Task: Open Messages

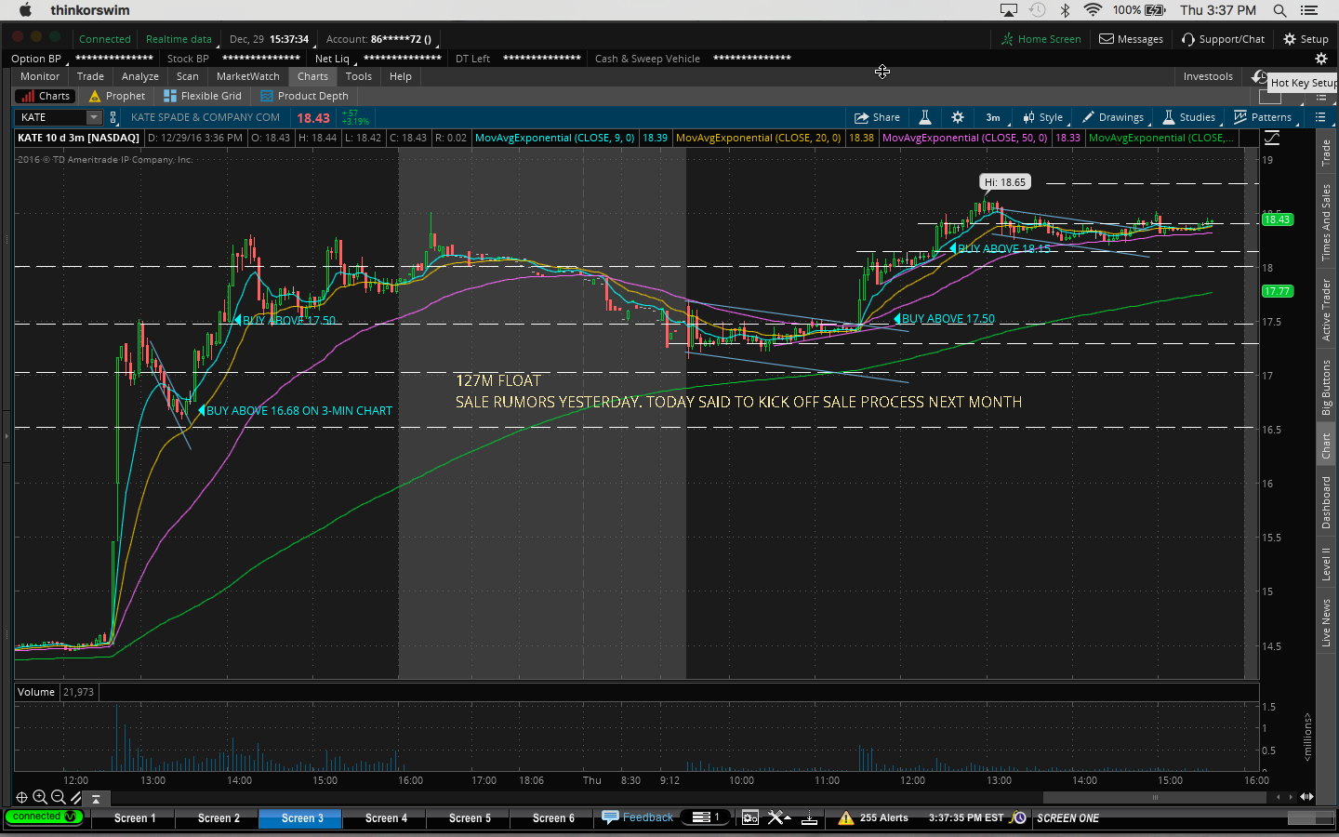Action: 1132,39
